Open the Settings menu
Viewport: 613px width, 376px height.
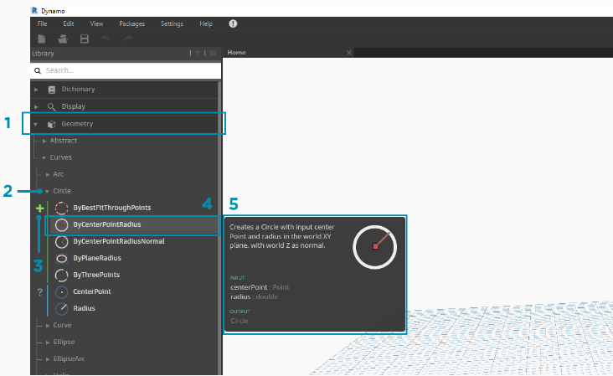click(172, 24)
